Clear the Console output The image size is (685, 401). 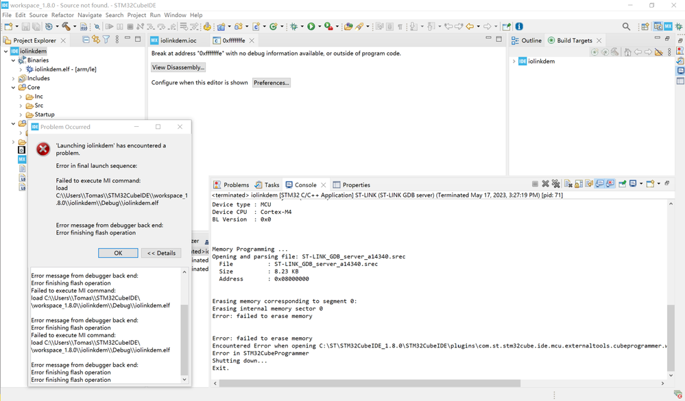tap(568, 184)
